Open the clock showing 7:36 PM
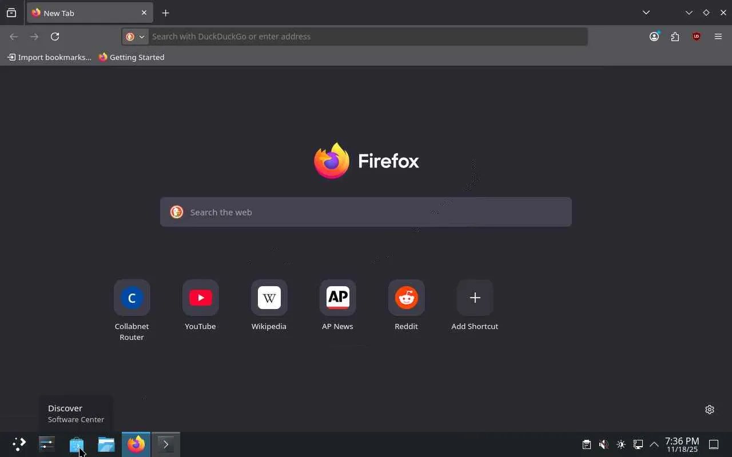 (682, 444)
